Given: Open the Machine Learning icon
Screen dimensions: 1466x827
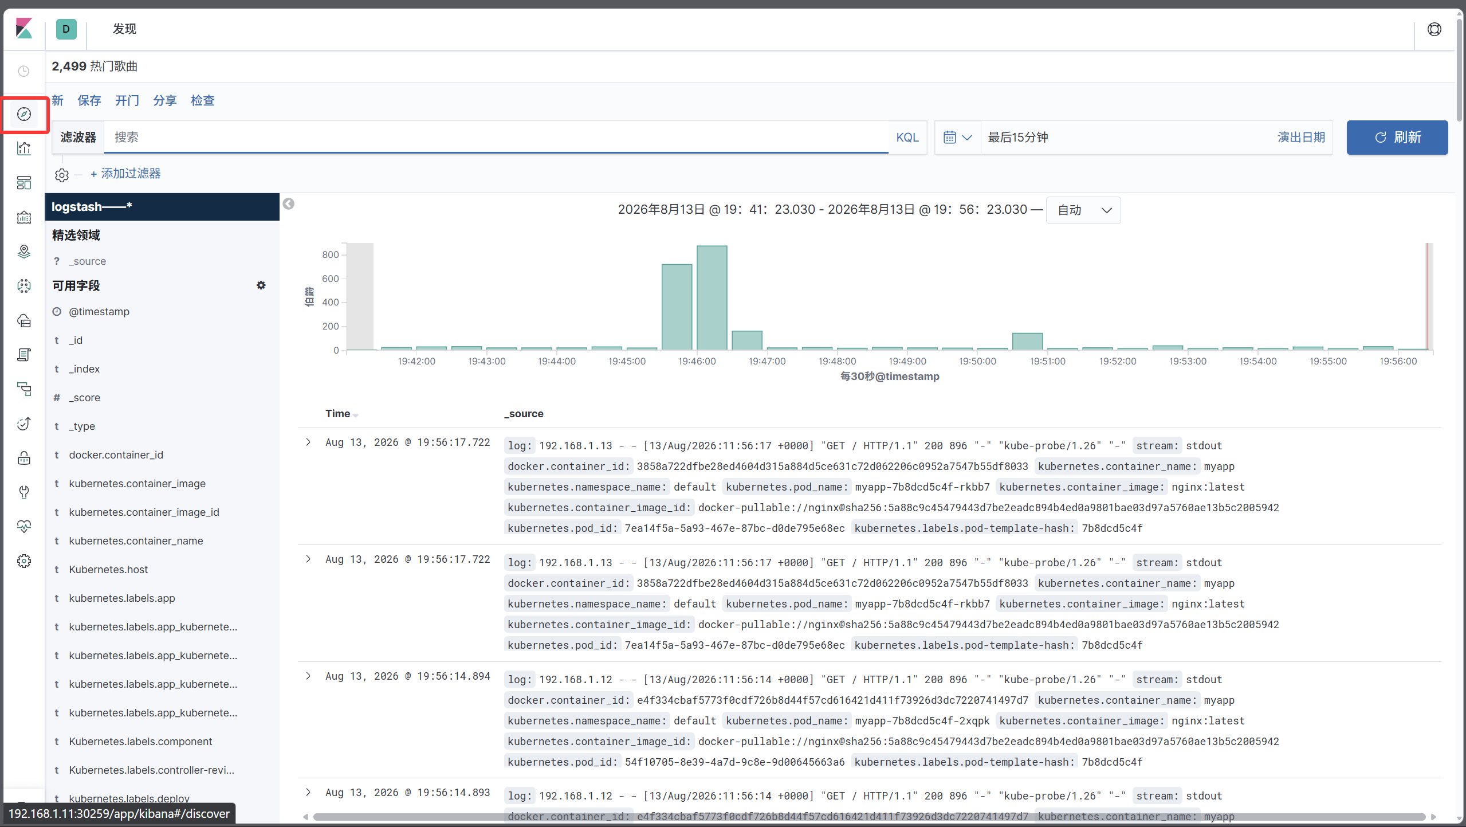Looking at the screenshot, I should coord(24,286).
